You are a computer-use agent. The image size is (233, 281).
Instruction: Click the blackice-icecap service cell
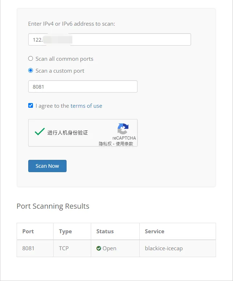coord(164,248)
